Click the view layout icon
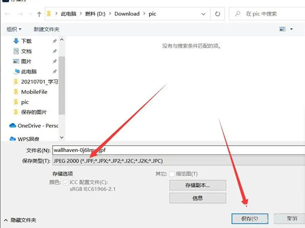 [x=283, y=29]
